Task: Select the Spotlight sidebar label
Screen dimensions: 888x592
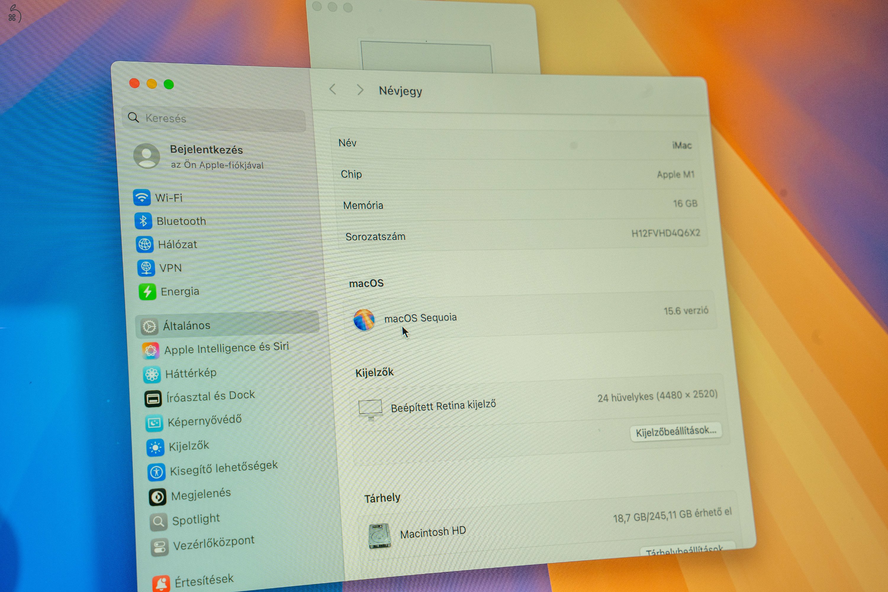Action: [x=196, y=519]
